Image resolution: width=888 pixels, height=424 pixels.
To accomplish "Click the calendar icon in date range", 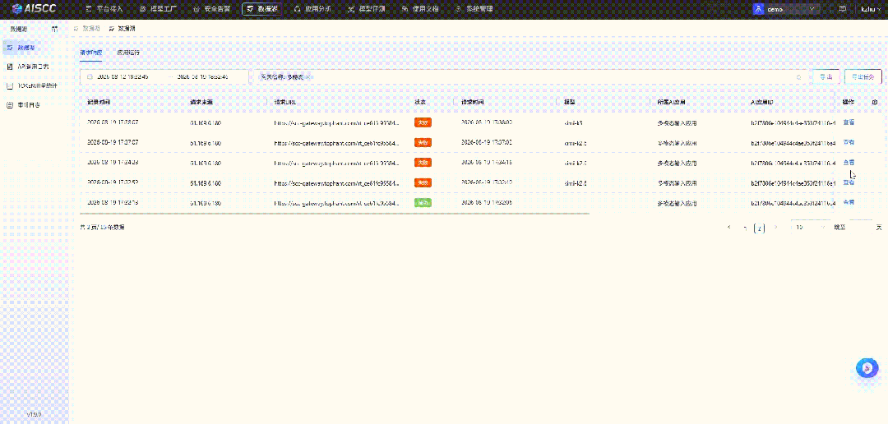I will pos(90,77).
